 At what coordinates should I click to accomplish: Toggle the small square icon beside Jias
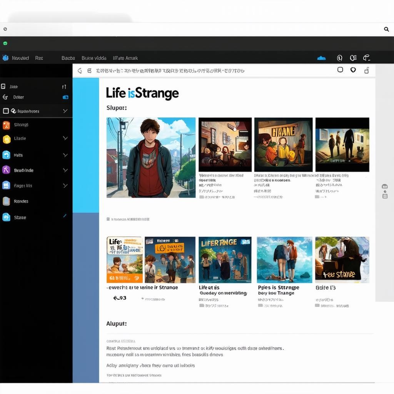click(3, 87)
